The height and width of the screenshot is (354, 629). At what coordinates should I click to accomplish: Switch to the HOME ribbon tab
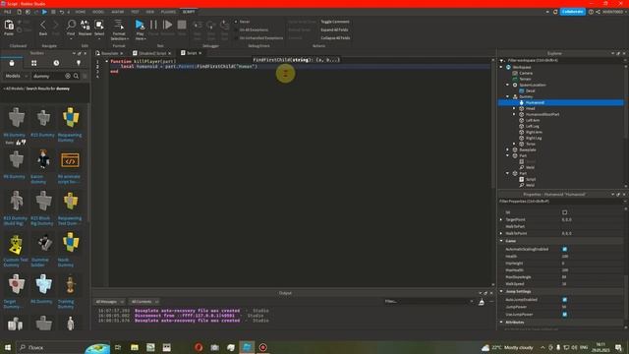pos(81,12)
